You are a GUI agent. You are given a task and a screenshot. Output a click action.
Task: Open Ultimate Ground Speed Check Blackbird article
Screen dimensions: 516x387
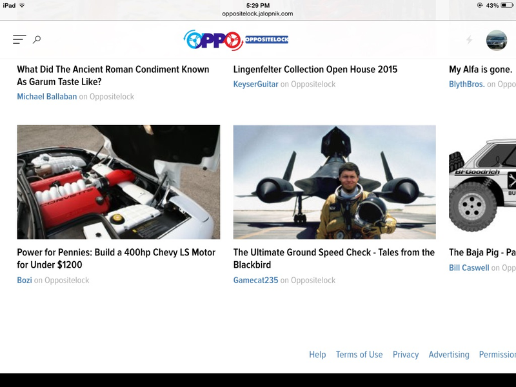pyautogui.click(x=333, y=259)
